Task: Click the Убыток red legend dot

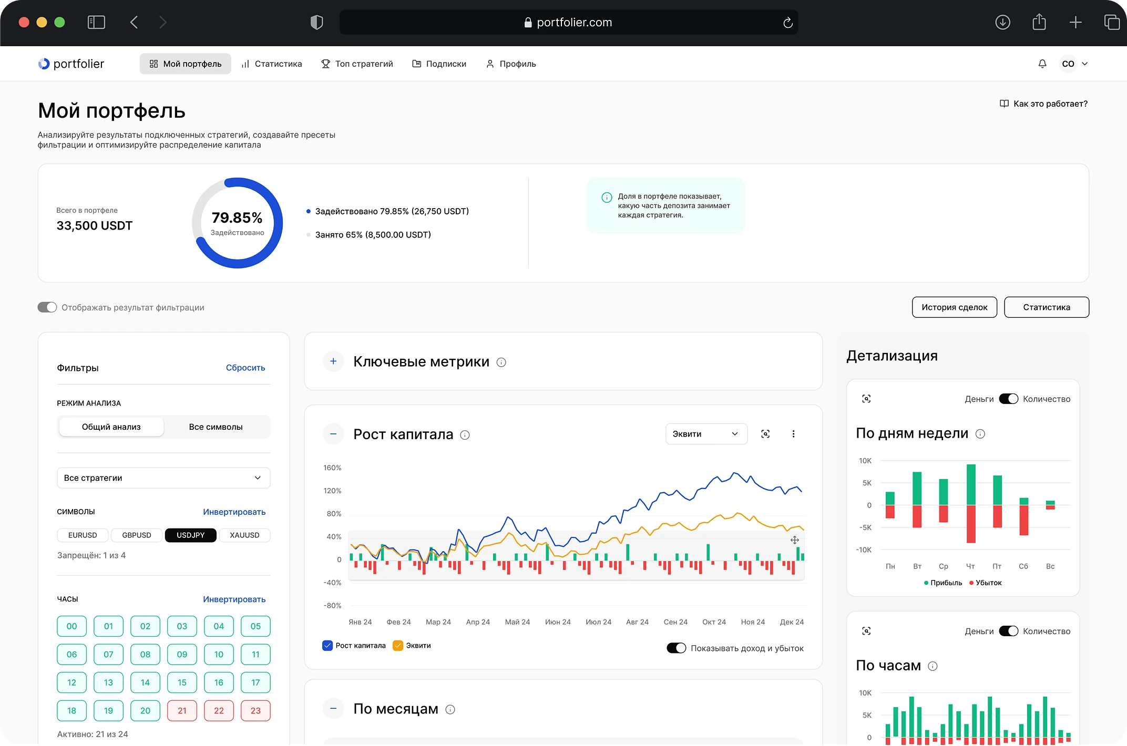Action: point(971,583)
